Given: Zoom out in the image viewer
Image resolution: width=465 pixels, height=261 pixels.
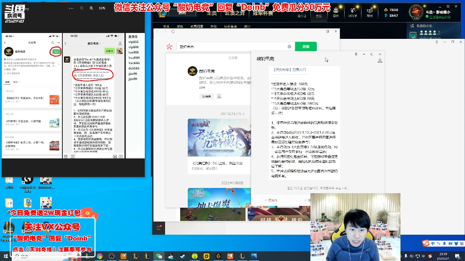Looking at the screenshot, I should pyautogui.click(x=81, y=8).
